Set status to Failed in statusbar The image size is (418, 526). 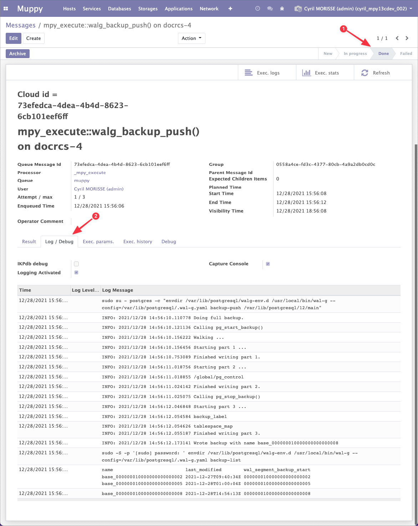[x=406, y=53]
